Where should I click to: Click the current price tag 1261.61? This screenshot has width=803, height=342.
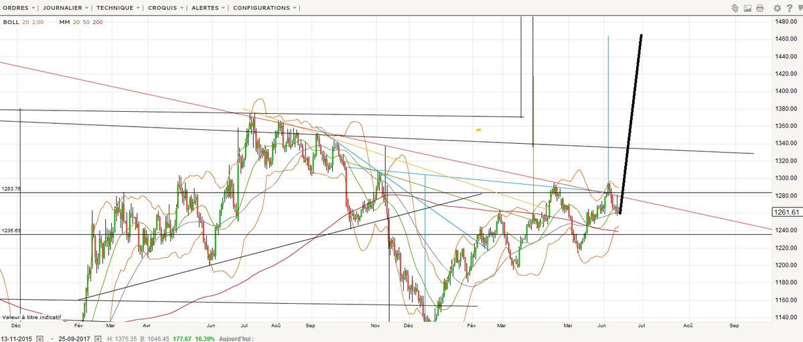786,212
